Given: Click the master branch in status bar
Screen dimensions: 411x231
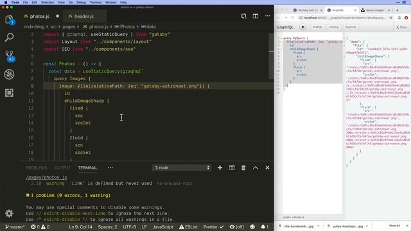Looking at the screenshot, I should coord(15,227).
